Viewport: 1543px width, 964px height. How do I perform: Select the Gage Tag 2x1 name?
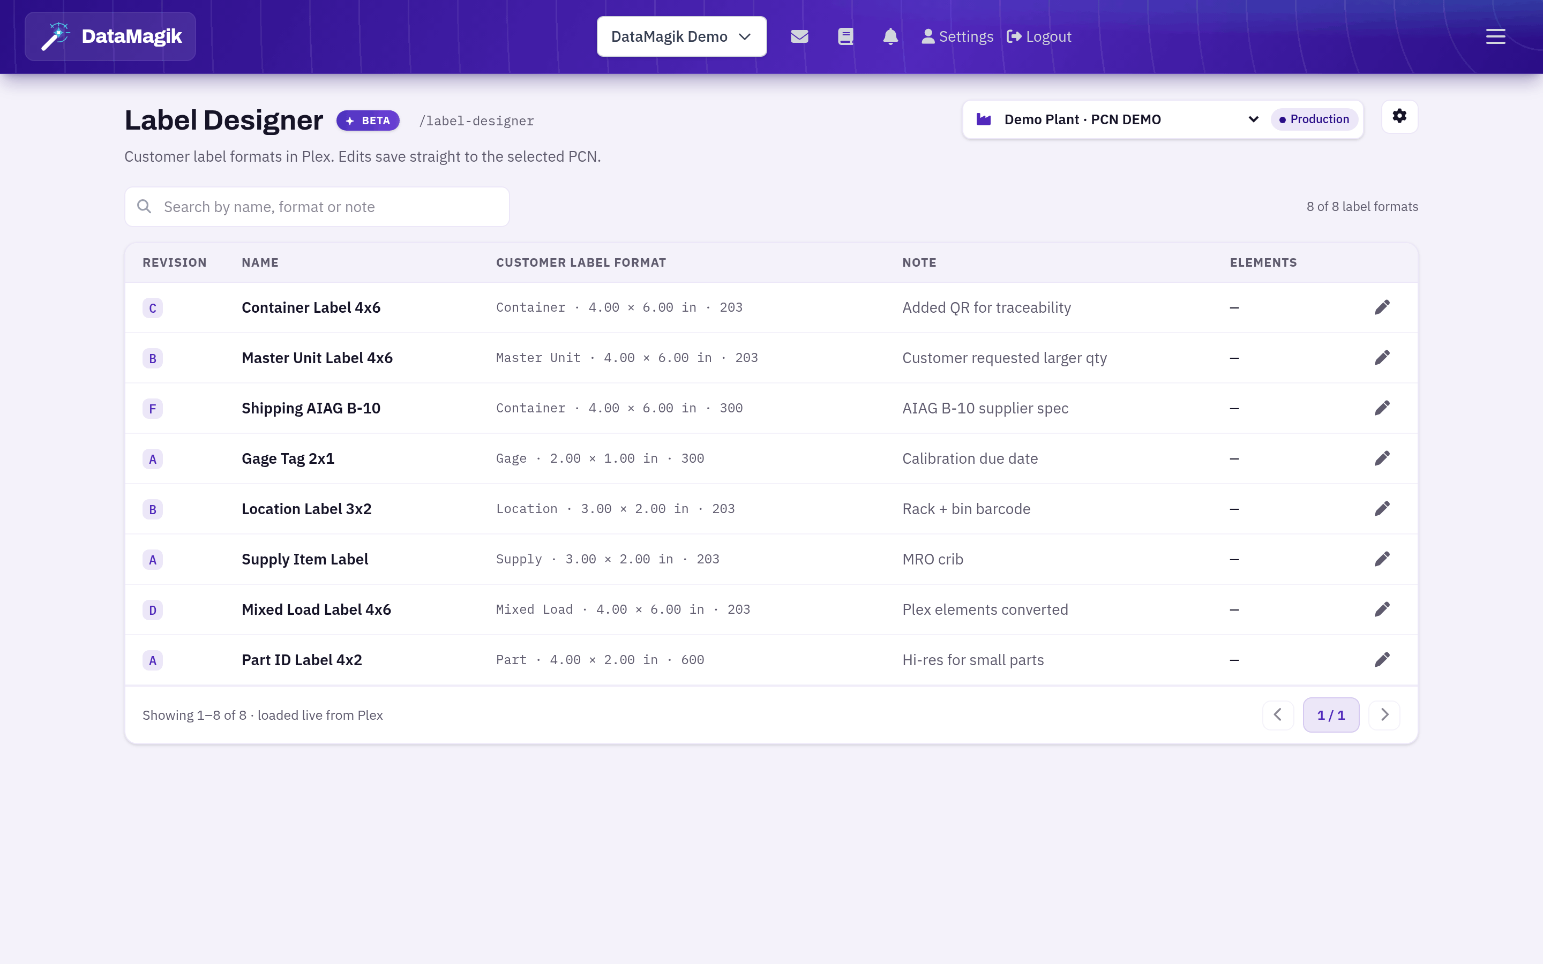(288, 458)
